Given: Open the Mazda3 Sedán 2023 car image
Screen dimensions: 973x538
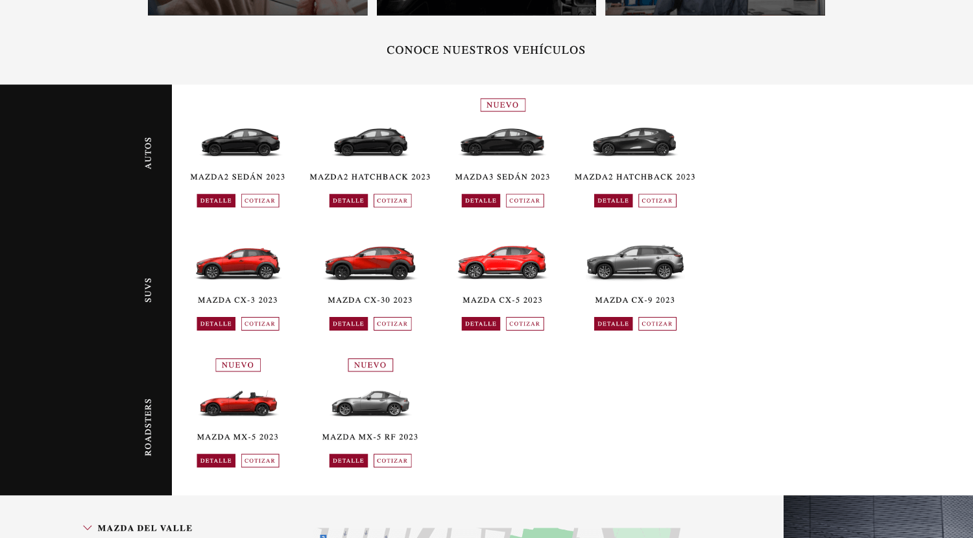Looking at the screenshot, I should pyautogui.click(x=503, y=142).
